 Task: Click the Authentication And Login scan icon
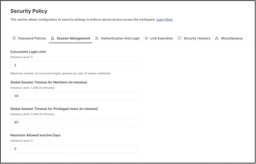[97, 38]
